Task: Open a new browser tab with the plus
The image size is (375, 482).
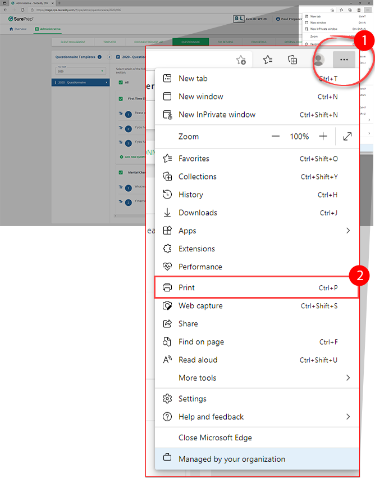Action: click(x=60, y=3)
